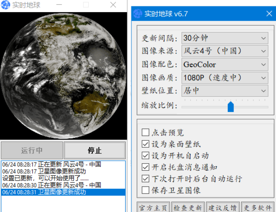Open the 更新间隔 dropdown showing 30分钟
Image resolution: width=276 pixels, height=212 pixels.
(224, 38)
